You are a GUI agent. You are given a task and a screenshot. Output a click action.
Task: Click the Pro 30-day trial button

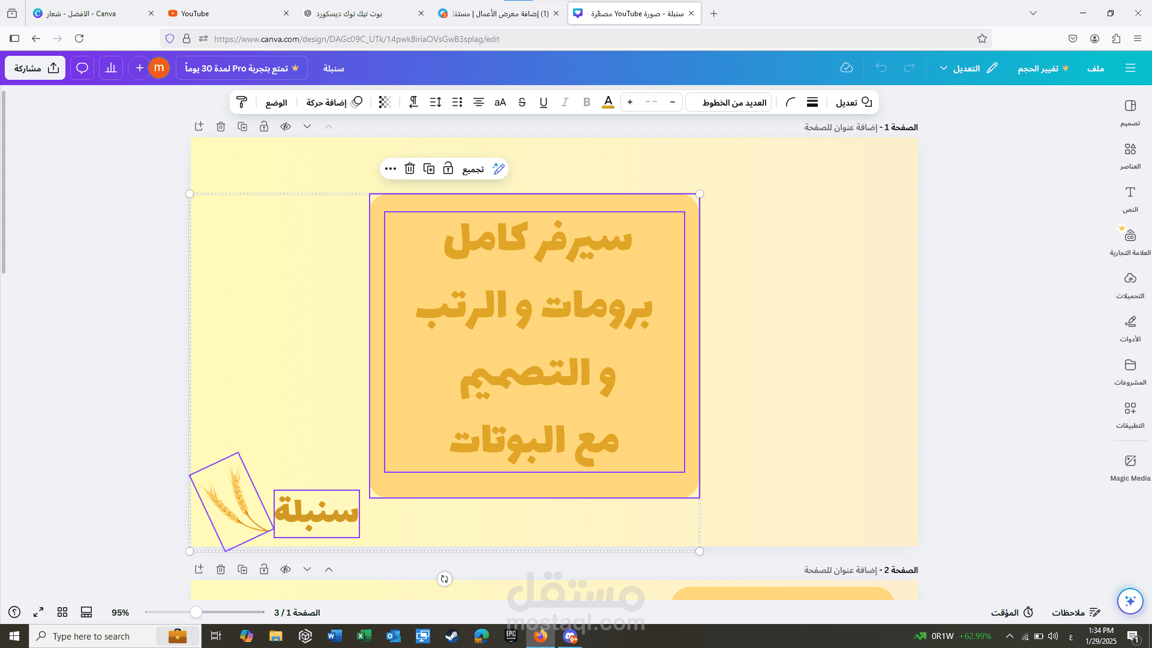click(242, 68)
